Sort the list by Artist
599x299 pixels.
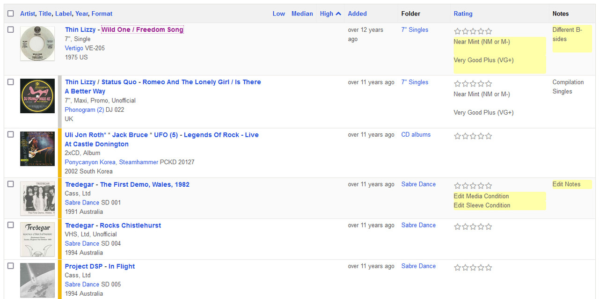pos(28,14)
